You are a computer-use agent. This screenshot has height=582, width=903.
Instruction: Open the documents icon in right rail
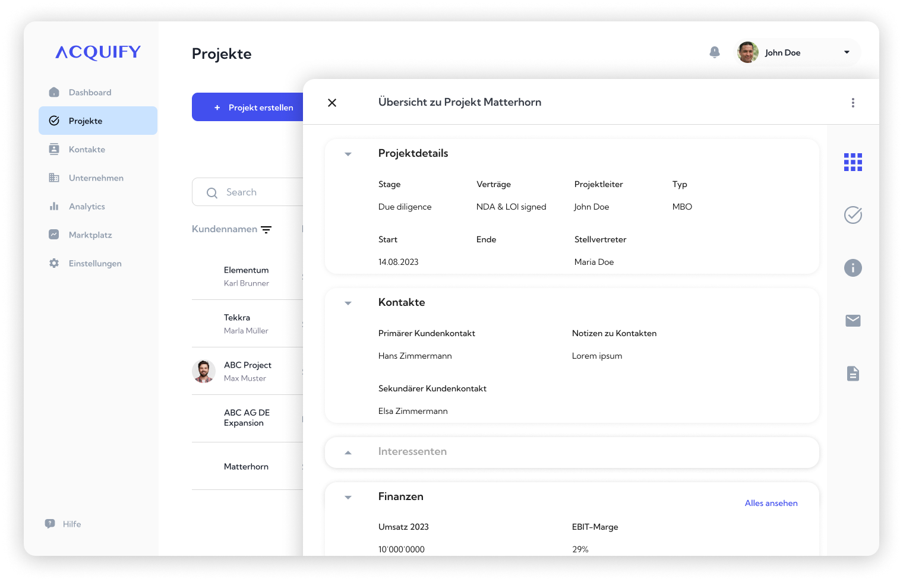point(853,374)
